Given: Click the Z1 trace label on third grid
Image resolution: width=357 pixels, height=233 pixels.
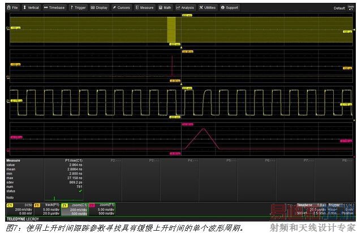Looking at the screenshot, I should (x=8, y=100).
